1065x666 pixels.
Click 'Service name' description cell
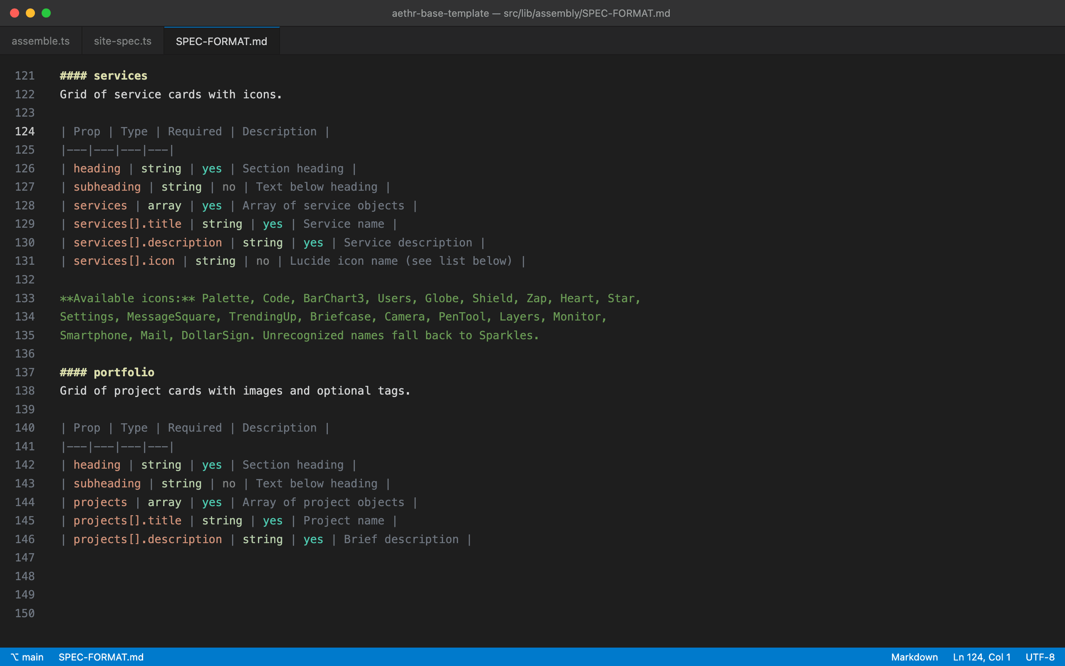point(343,224)
